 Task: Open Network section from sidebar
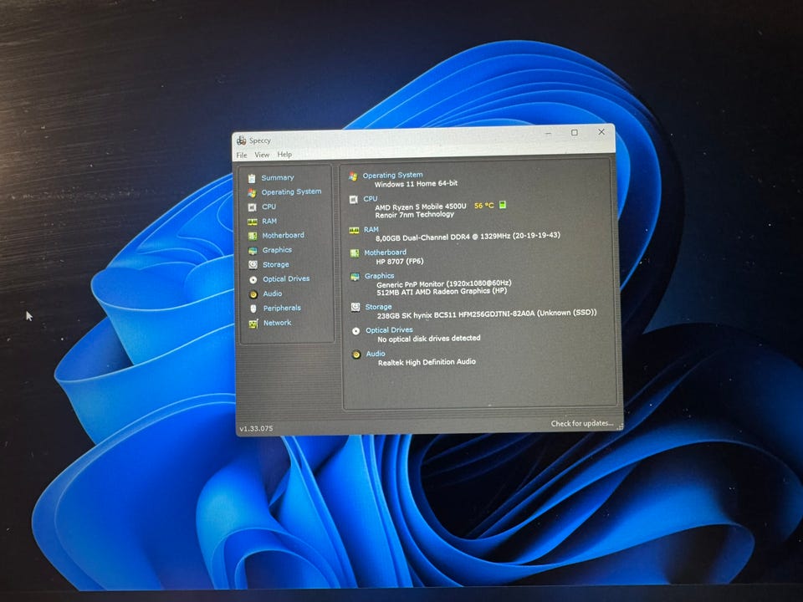277,323
